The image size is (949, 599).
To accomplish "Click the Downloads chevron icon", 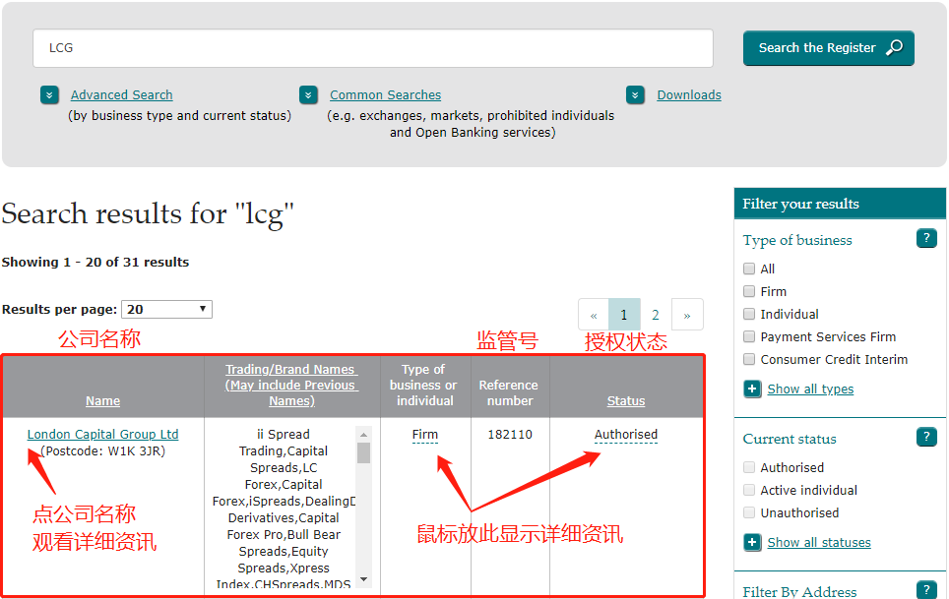I will pyautogui.click(x=636, y=95).
